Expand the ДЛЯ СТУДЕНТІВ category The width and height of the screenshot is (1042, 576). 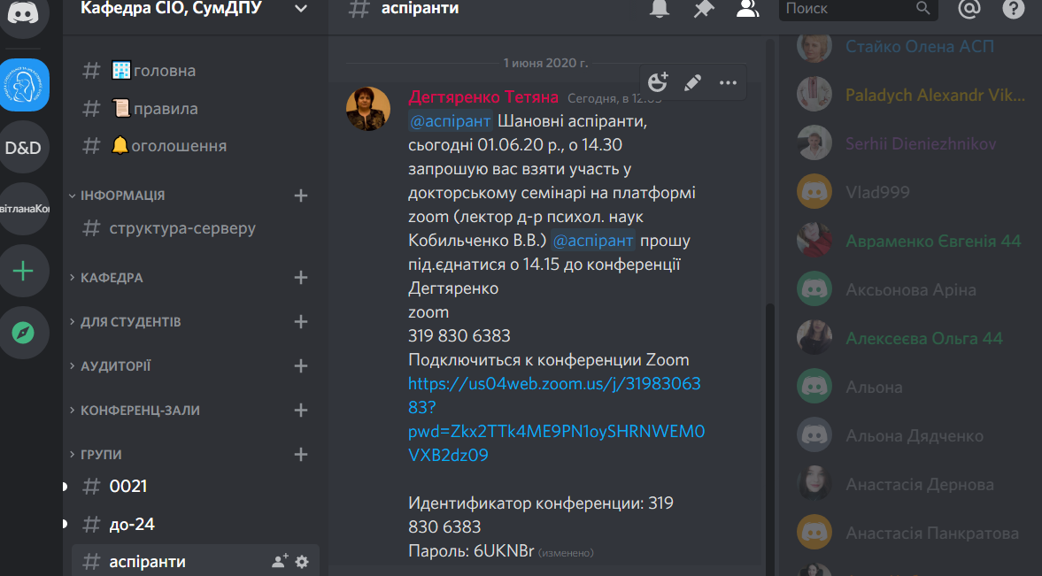pos(125,321)
